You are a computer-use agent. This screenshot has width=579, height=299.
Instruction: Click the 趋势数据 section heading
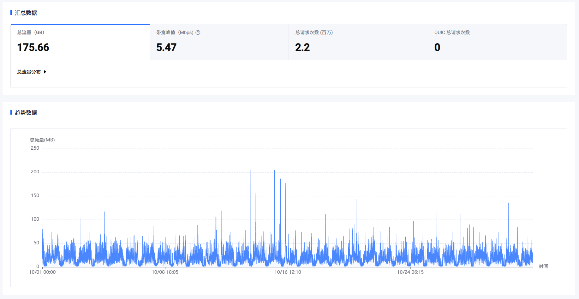click(x=26, y=113)
